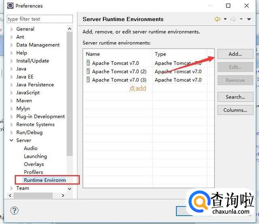This screenshot has height=224, width=259.
Task: Click the Add... button
Action: click(235, 54)
